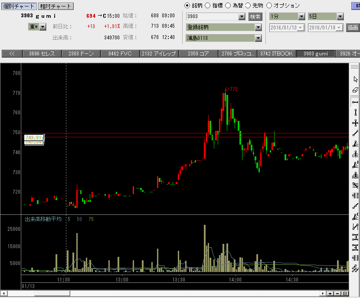
Task: Click the 749.91 price line label
Action: click(x=33, y=138)
